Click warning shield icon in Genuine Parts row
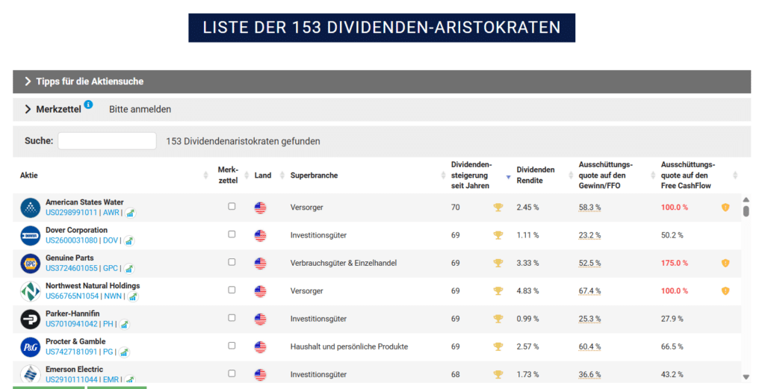Screen dimensions: 765x389 point(725,263)
